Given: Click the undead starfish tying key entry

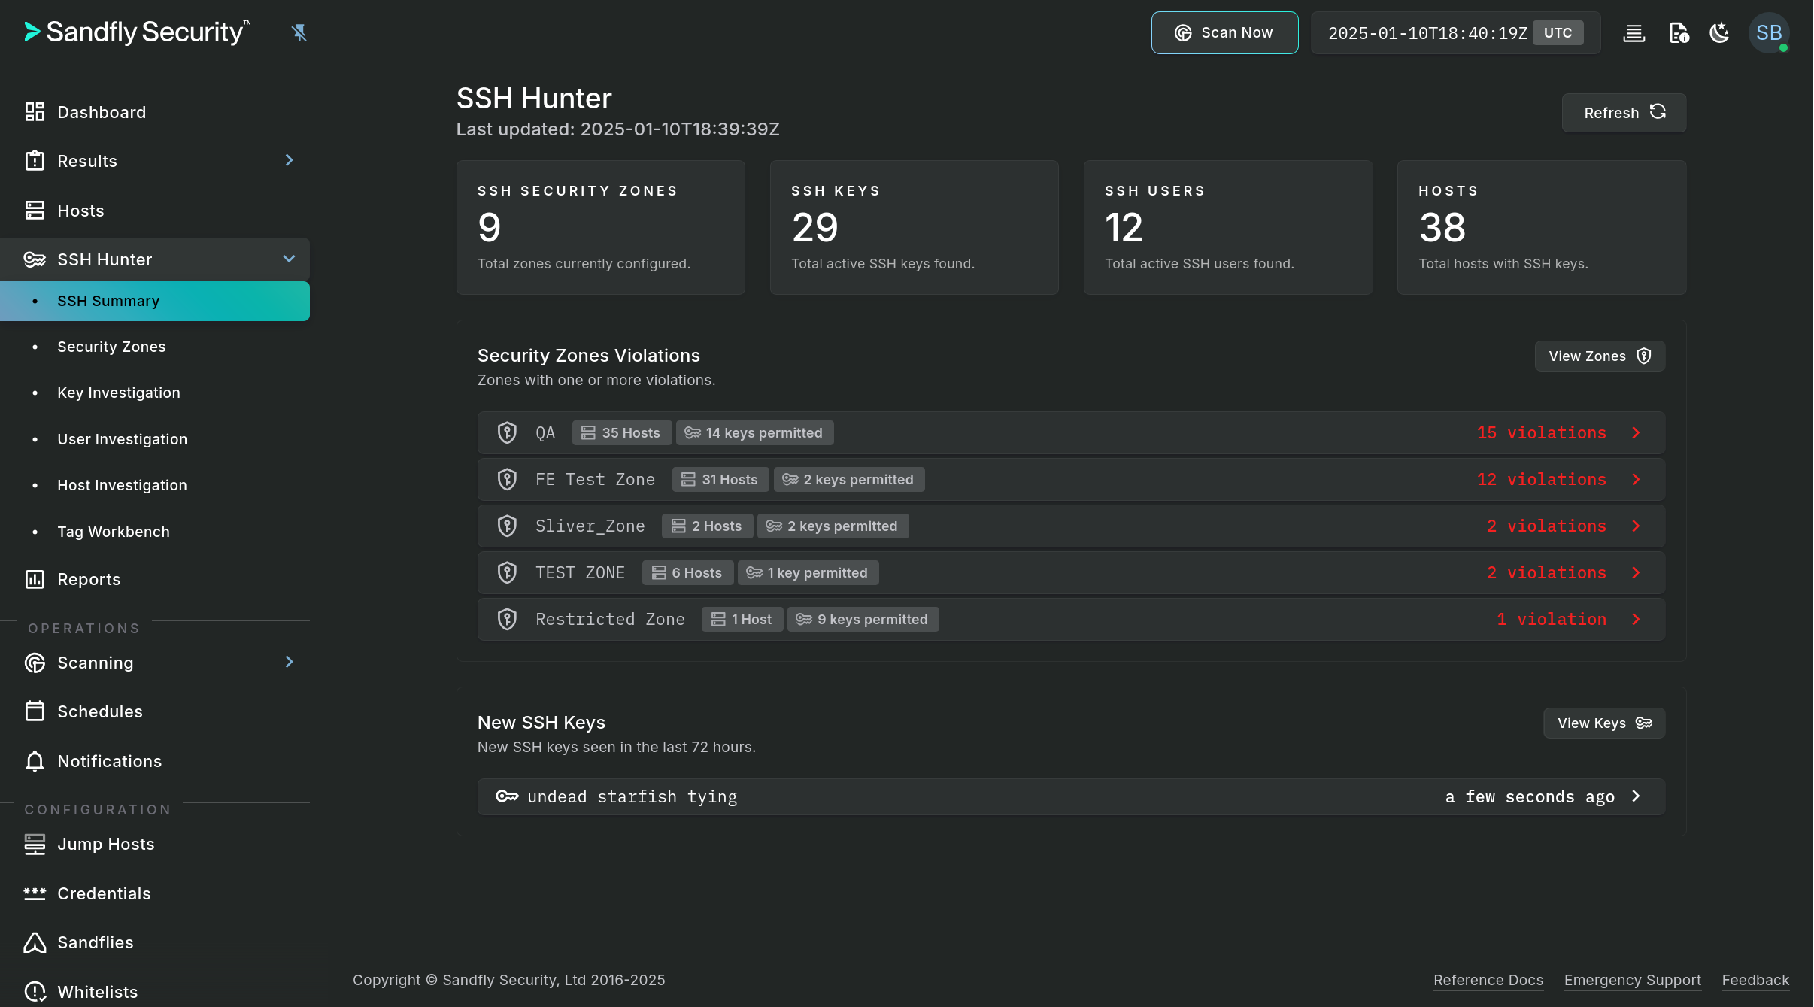Looking at the screenshot, I should tap(1070, 796).
